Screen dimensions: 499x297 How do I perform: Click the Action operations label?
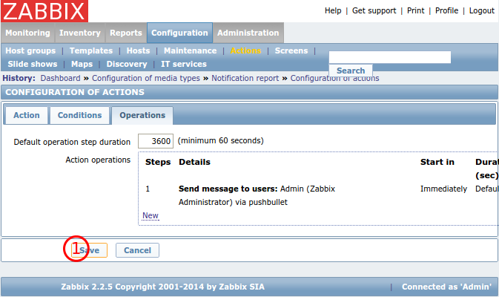(x=98, y=160)
